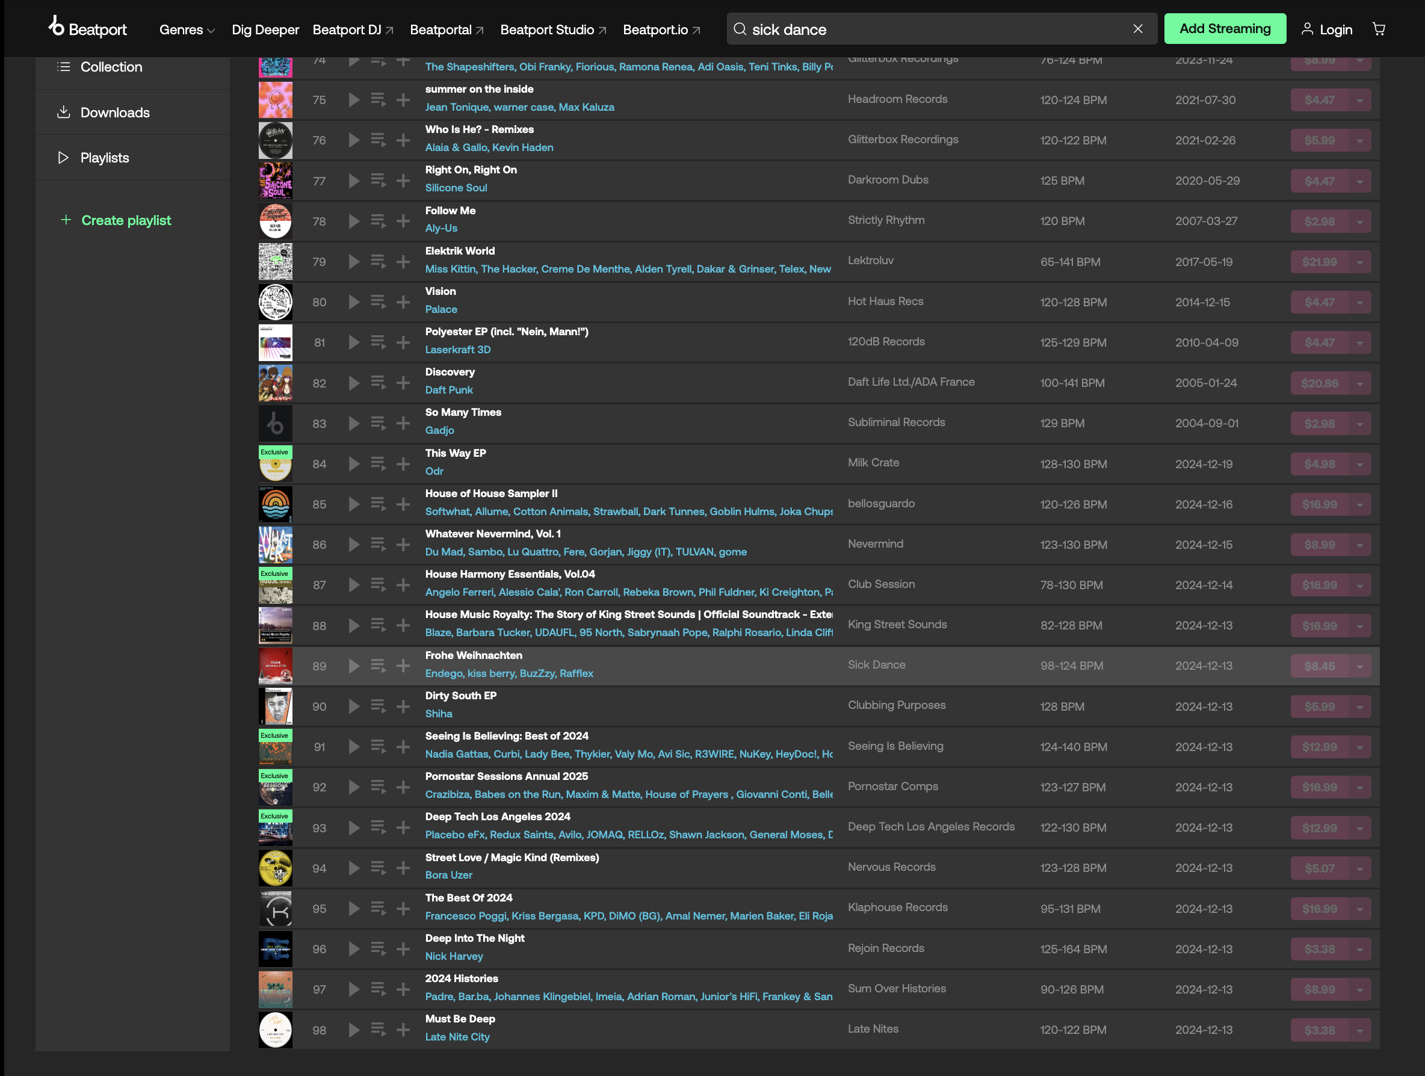Screen dimensions: 1425x1076
Task: Open Downloads in the sidebar
Action: point(115,112)
